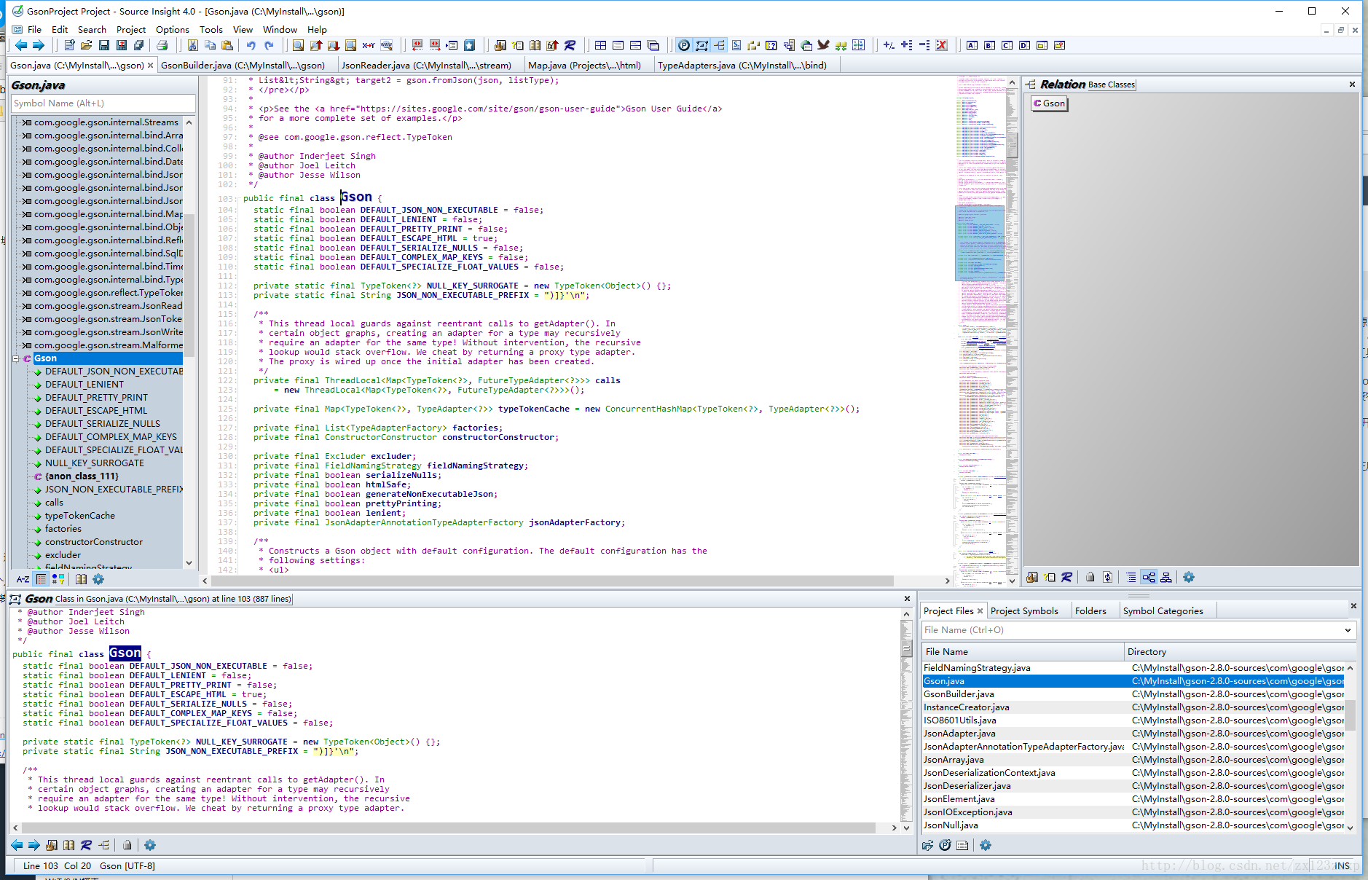Click the blue R lookup references icon
This screenshot has width=1368, height=880.
pyautogui.click(x=570, y=45)
